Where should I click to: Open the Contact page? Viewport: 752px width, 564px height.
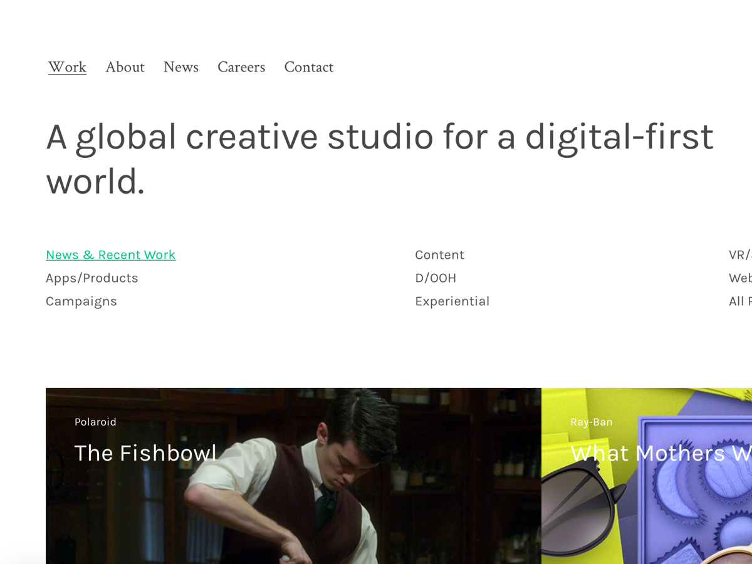pos(308,67)
